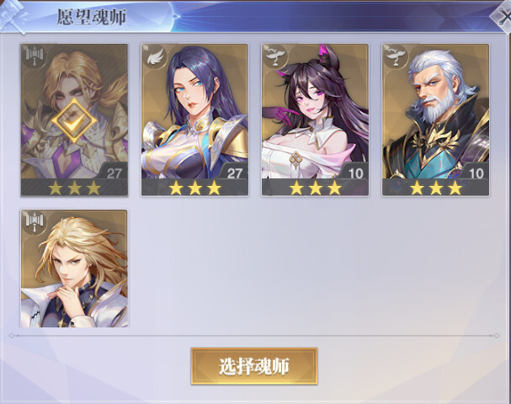Click the wing class icon on the blue-haired woman card

click(155, 58)
